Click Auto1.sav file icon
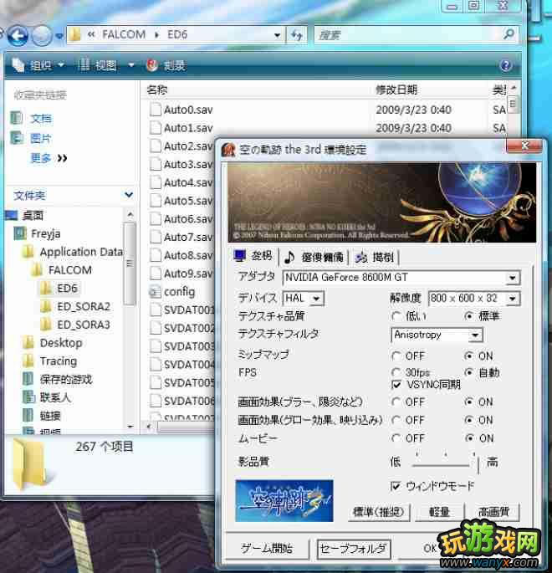The image size is (552, 573). click(156, 128)
